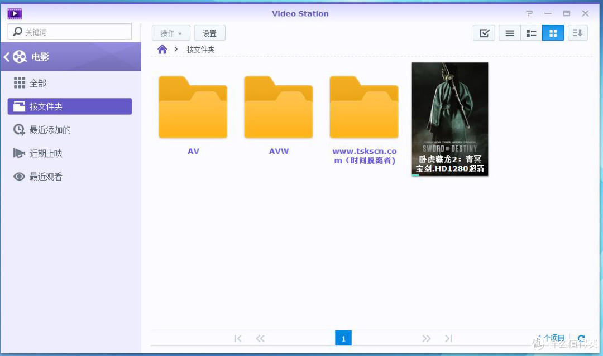Expand the 操作 dropdown menu
603x356 pixels.
tap(171, 33)
